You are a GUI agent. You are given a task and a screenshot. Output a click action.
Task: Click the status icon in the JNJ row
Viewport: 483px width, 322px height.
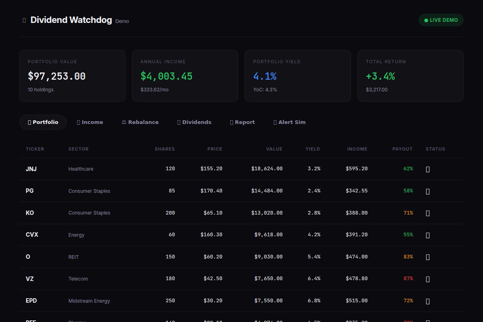pyautogui.click(x=427, y=169)
